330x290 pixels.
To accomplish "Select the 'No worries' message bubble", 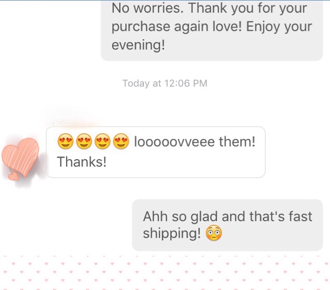I will tap(212, 31).
